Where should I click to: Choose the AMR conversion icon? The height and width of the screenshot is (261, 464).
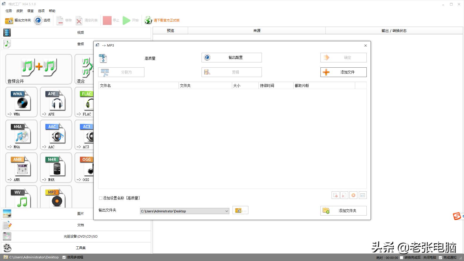click(21, 168)
